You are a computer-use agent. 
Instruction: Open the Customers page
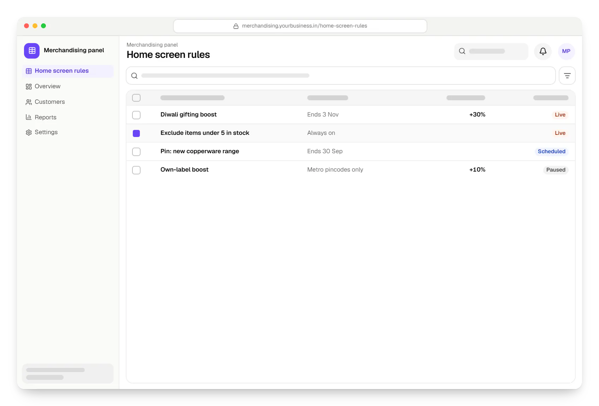click(68, 102)
